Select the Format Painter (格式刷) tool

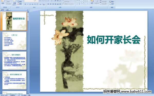point(8,4)
